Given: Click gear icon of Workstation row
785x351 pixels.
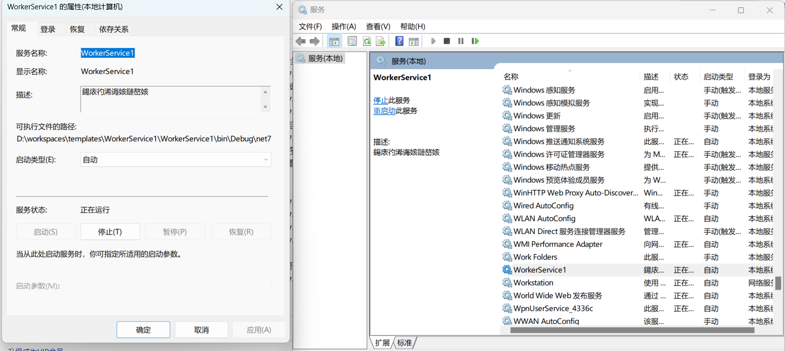Looking at the screenshot, I should pos(507,282).
